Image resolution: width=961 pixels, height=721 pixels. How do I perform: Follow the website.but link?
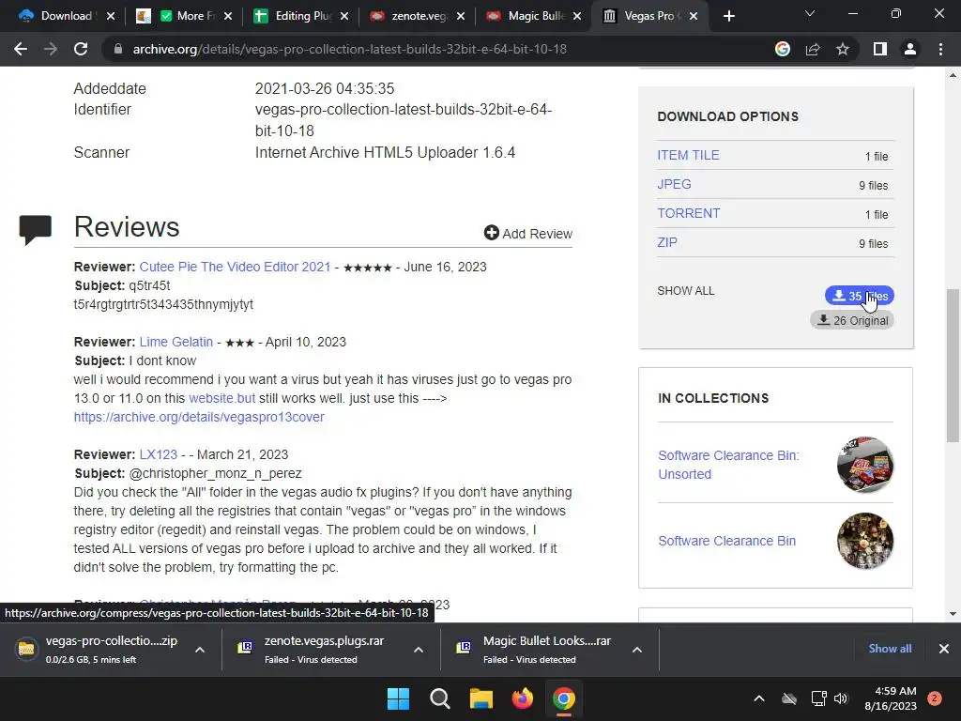coord(221,398)
